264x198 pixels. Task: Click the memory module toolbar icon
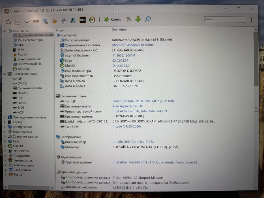(36, 21)
